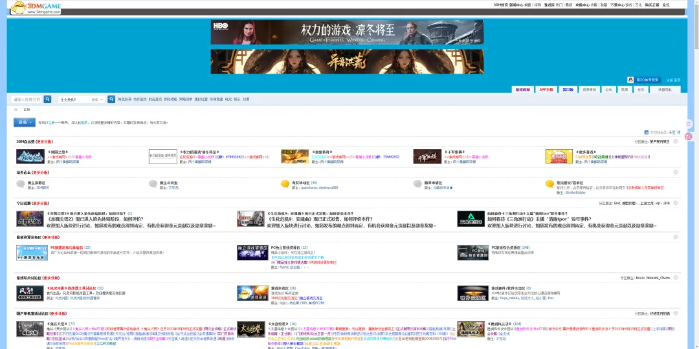Open the 太吾绘卷 forum thumbnail

251,329
